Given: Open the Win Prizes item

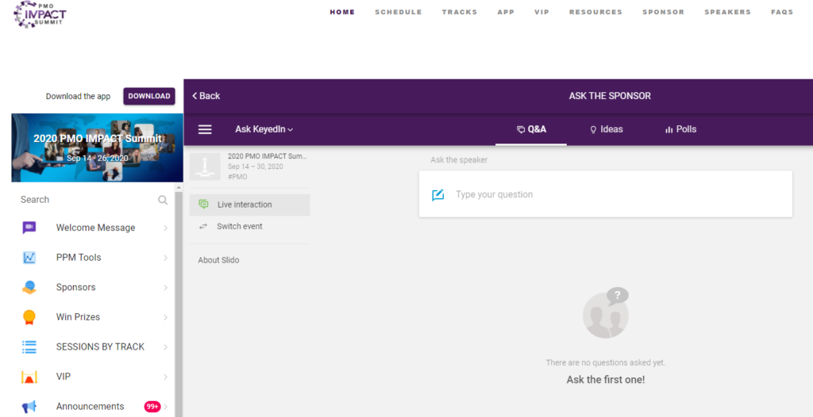Looking at the screenshot, I should point(94,317).
